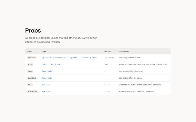
Task: Click the Props heading
Action: click(x=33, y=30)
